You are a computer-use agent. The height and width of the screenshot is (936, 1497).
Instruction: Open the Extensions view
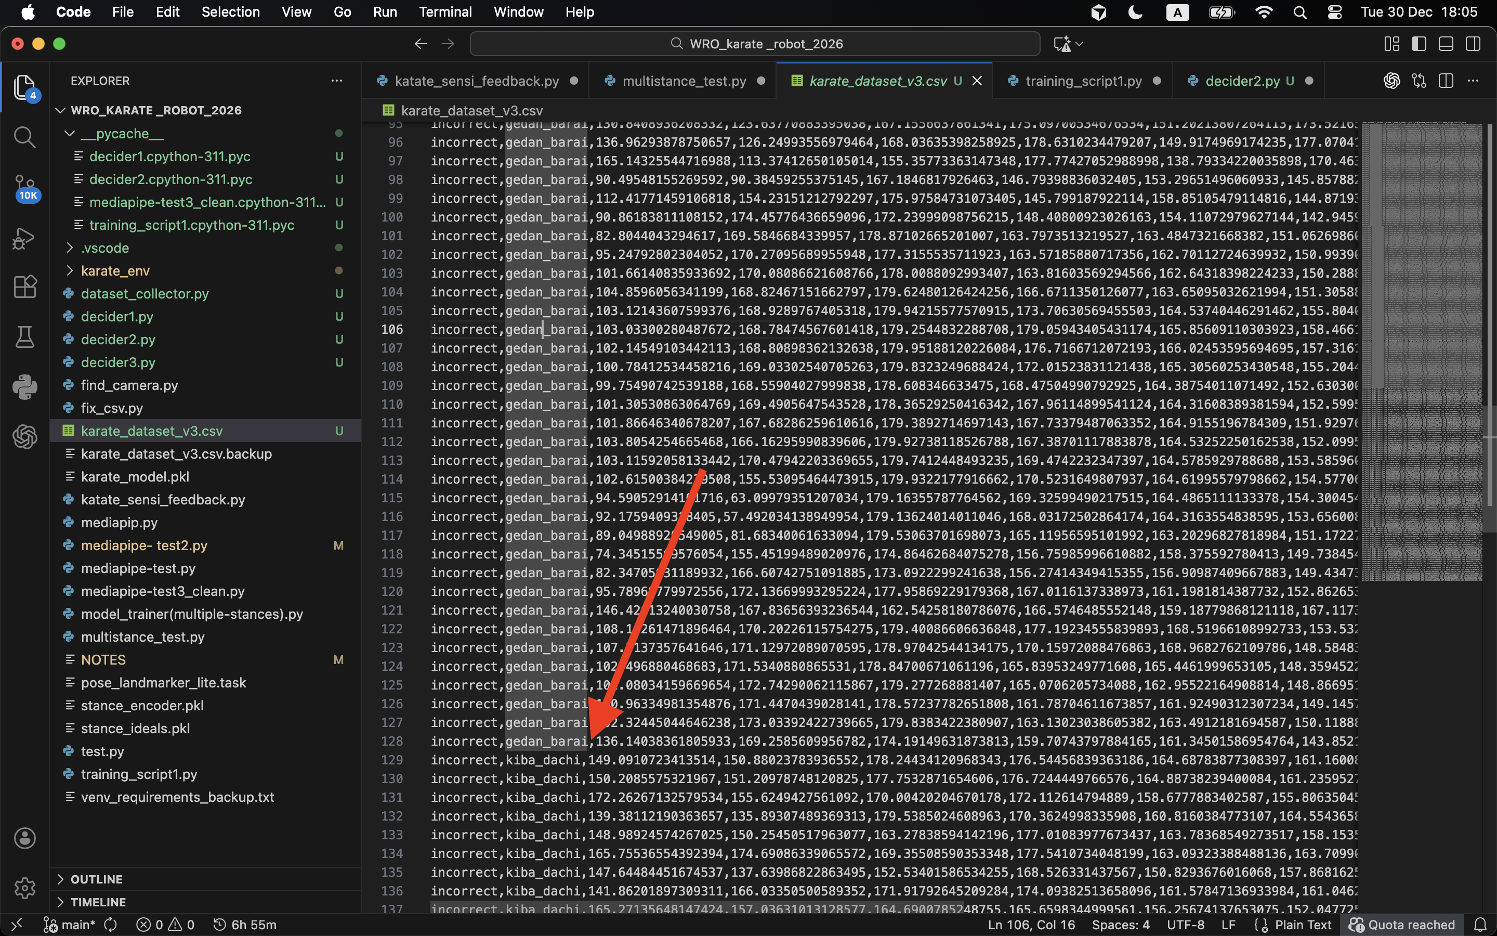[25, 287]
